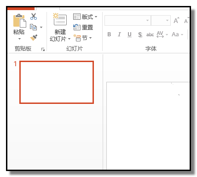197x177 pixels.
Task: Select the Format Painter brush
Action: pos(34,38)
